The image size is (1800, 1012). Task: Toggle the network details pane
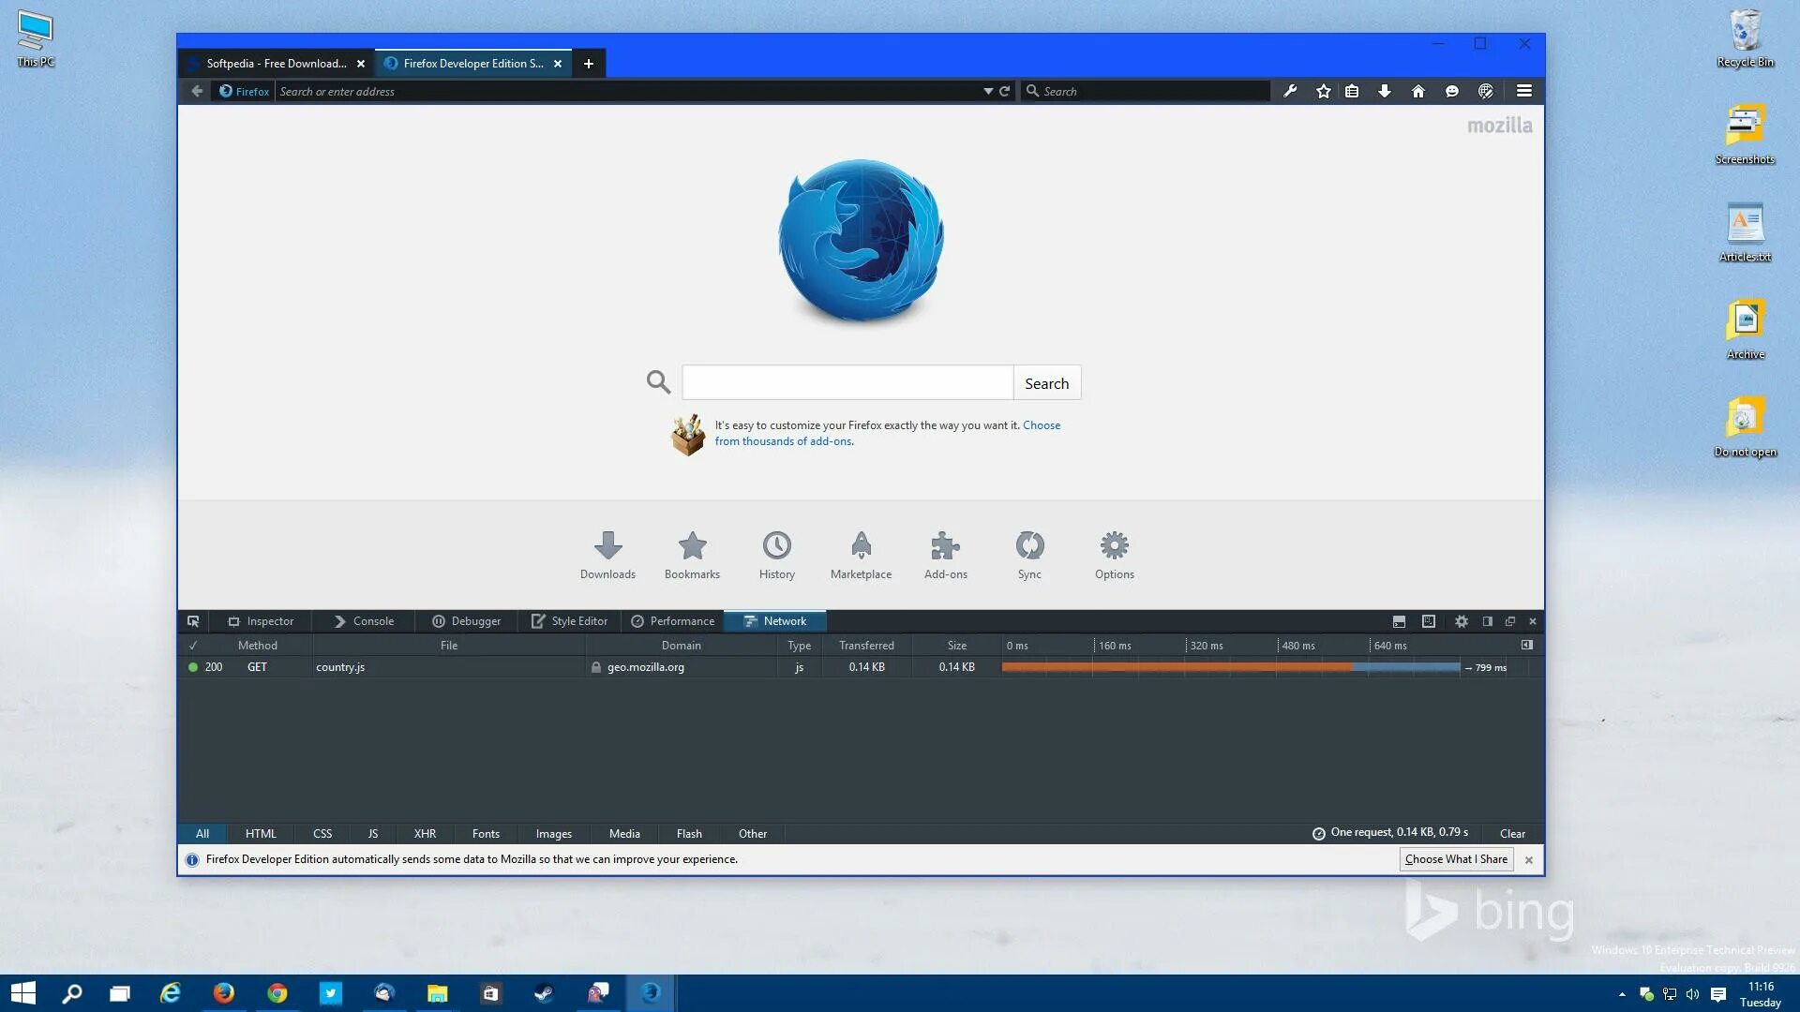click(x=1526, y=645)
